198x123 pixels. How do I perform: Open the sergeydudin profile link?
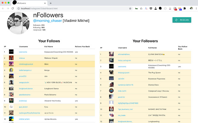tap(24, 82)
